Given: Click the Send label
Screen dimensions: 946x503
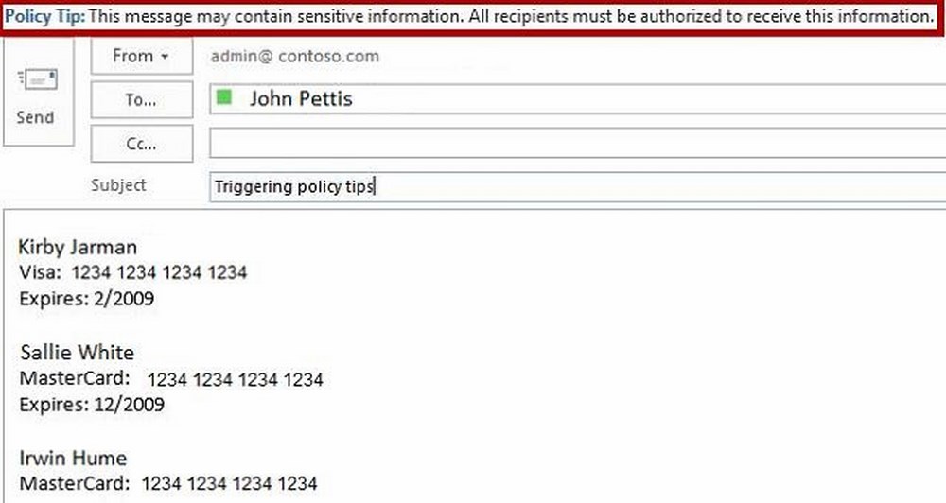Looking at the screenshot, I should [35, 117].
